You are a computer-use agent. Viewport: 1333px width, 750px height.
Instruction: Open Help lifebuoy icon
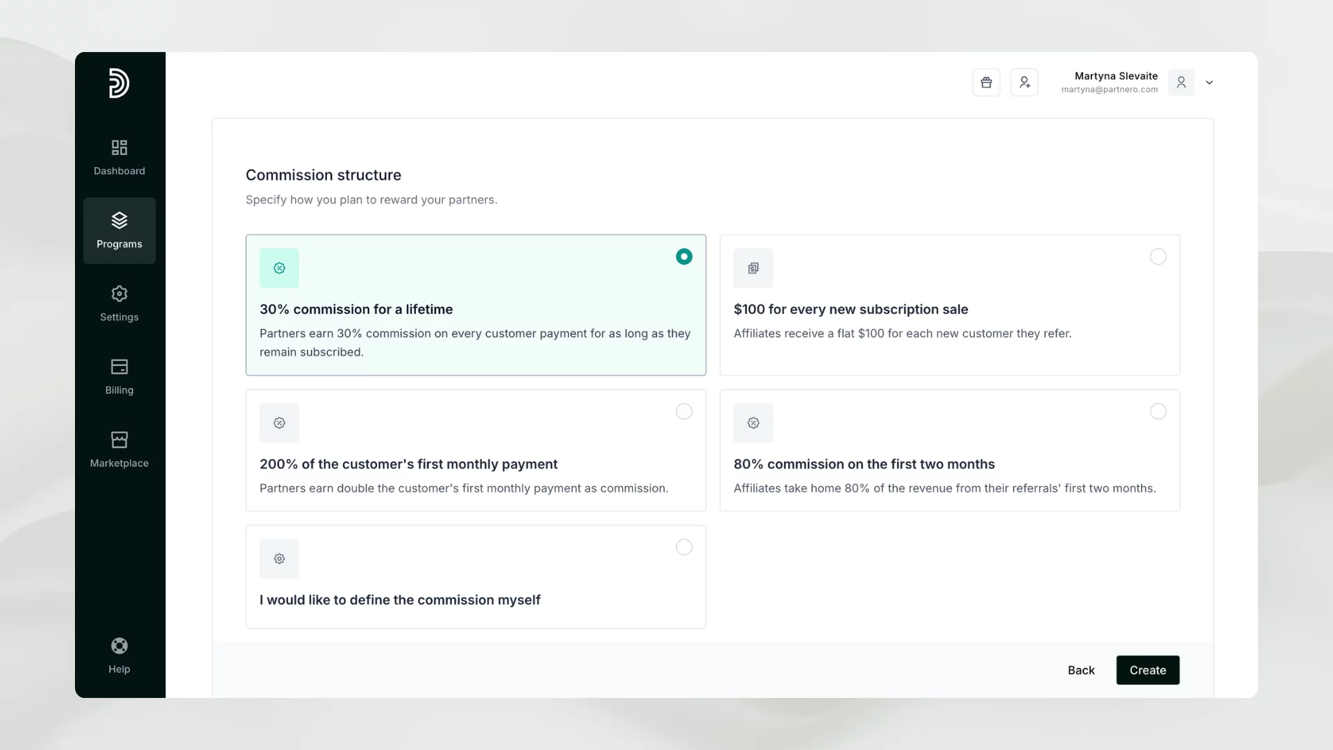[119, 647]
